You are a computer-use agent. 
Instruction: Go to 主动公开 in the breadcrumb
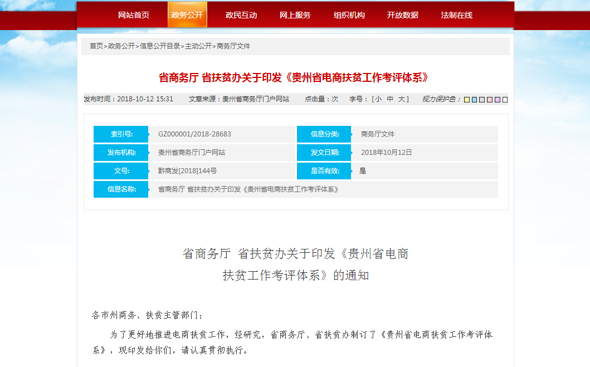point(198,46)
